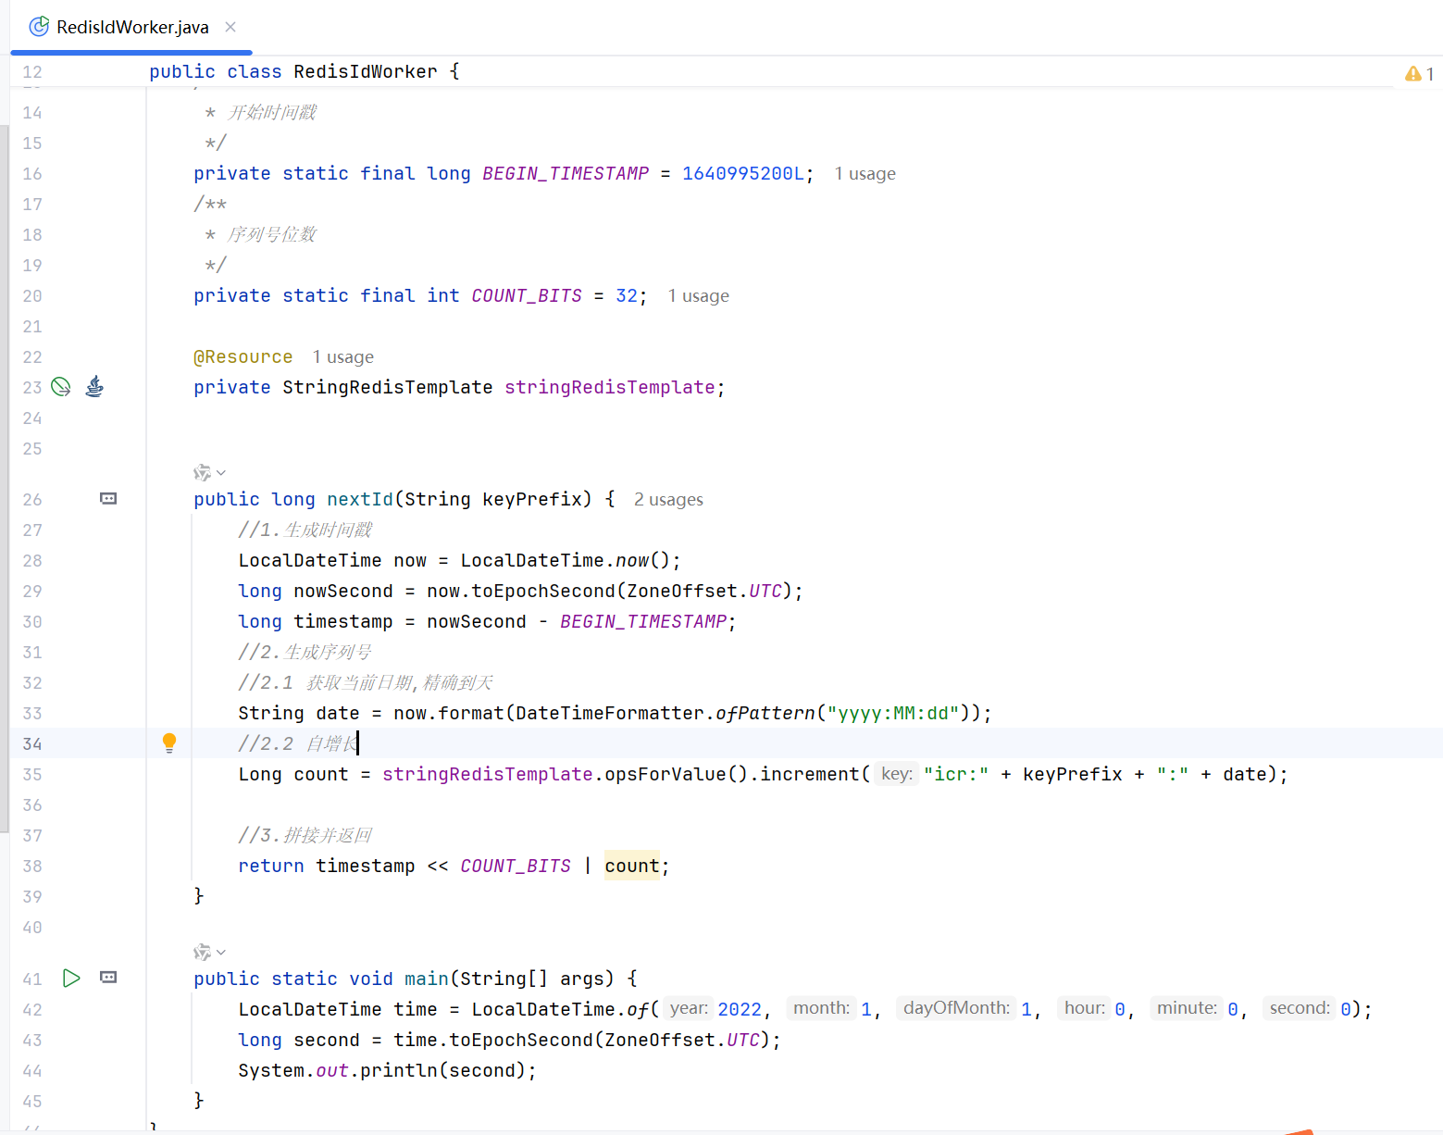Screen dimensions: 1443x1135
Task: Run main using the green play gutter icon
Action: tap(71, 979)
